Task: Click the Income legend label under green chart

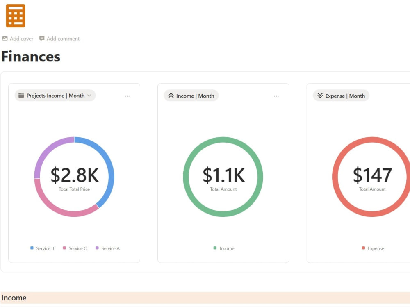Action: point(227,248)
